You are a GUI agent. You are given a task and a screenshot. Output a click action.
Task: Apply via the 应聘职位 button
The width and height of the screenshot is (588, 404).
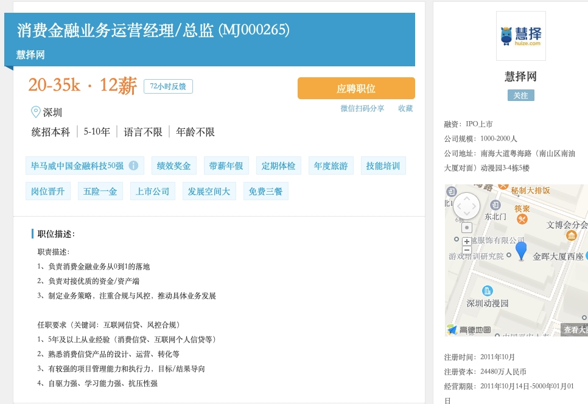(x=356, y=88)
